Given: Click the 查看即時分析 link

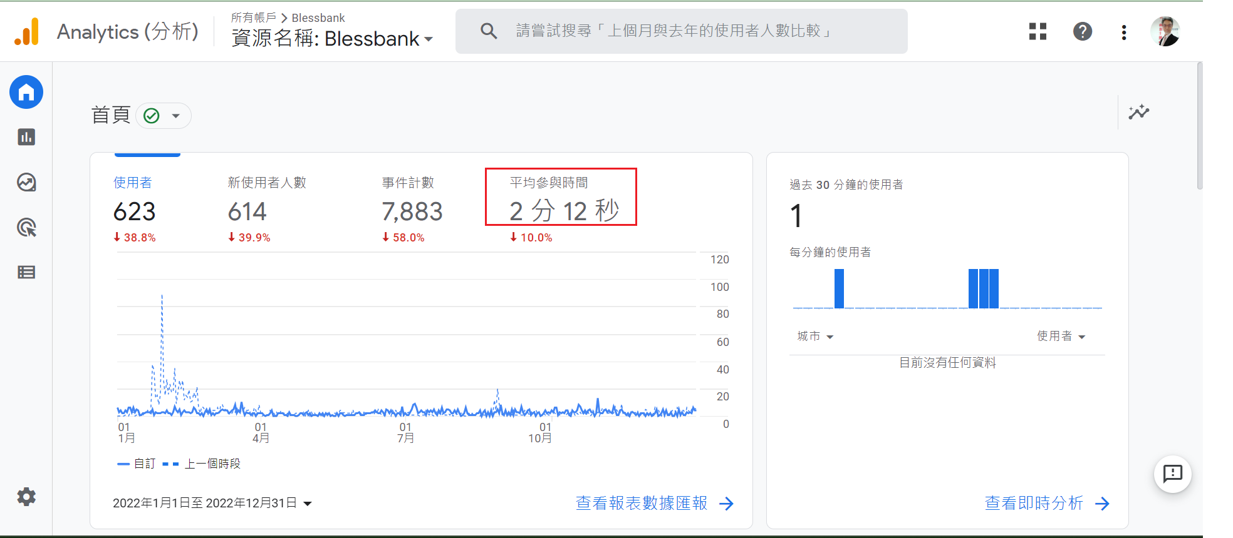Looking at the screenshot, I should (x=1034, y=503).
